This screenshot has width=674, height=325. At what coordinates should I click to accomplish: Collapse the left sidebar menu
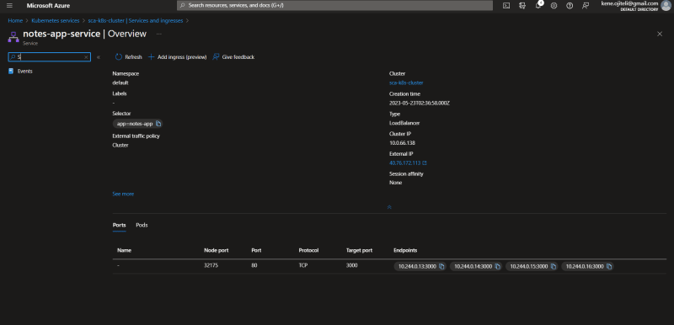tap(99, 57)
